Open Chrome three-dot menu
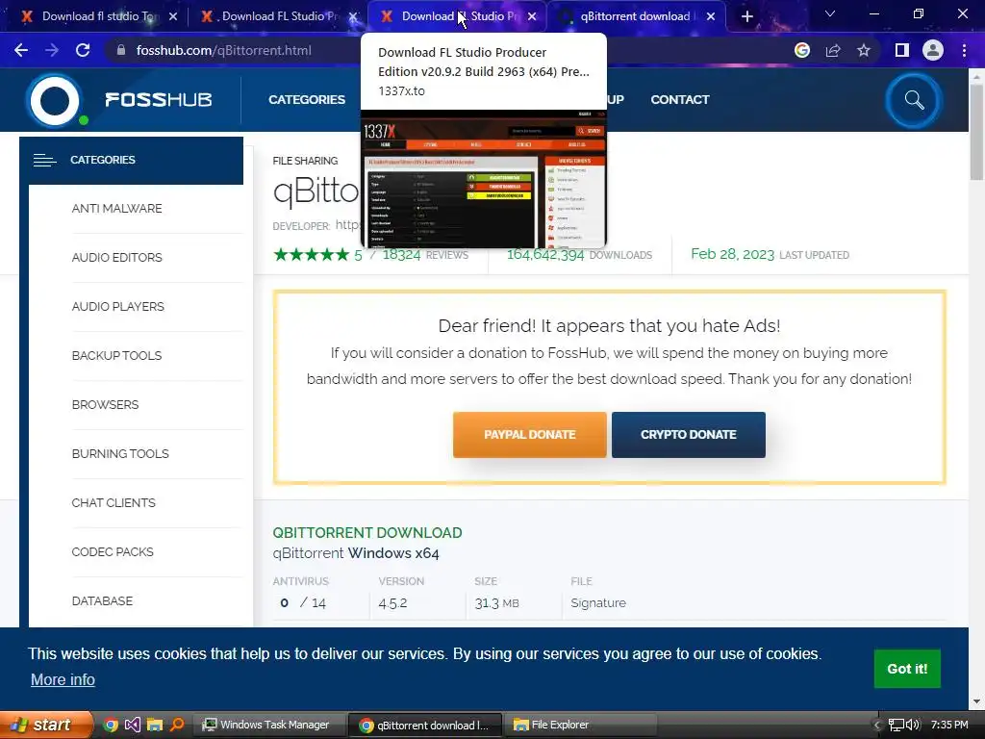985x739 pixels. tap(964, 50)
